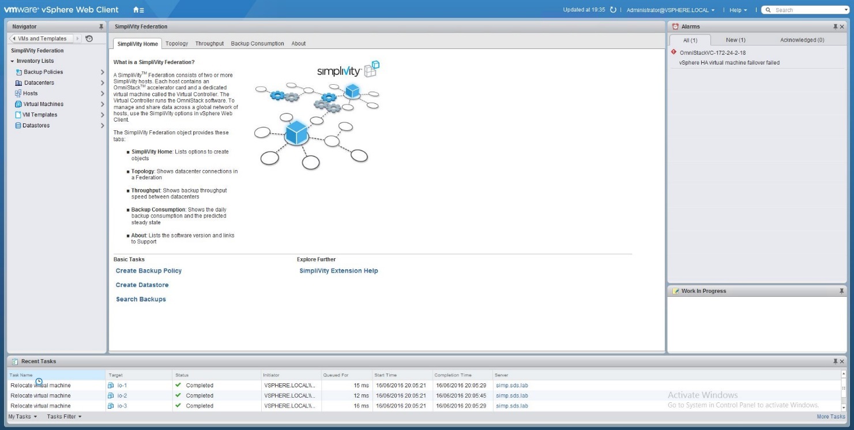Pin the Alarms panel
Screen dimensions: 854x430
pos(835,27)
